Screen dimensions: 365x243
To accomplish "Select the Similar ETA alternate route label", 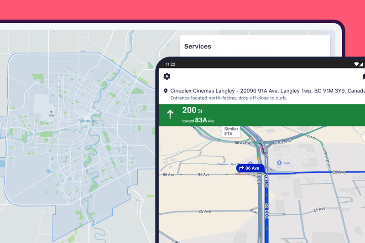I will pyautogui.click(x=231, y=131).
